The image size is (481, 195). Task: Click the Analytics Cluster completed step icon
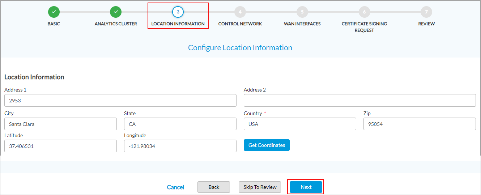(x=116, y=12)
